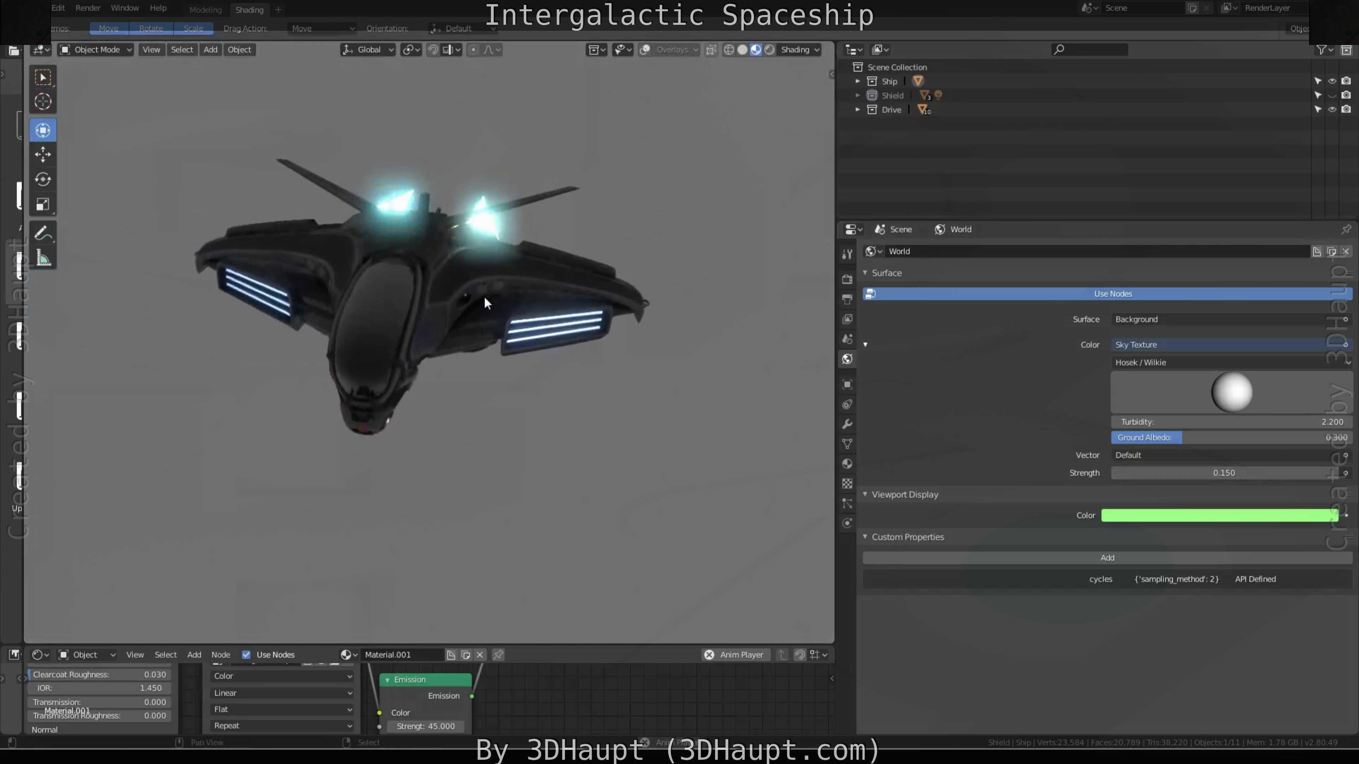Image resolution: width=1359 pixels, height=764 pixels.
Task: Select the Annotate pencil tool
Action: pos(43,233)
